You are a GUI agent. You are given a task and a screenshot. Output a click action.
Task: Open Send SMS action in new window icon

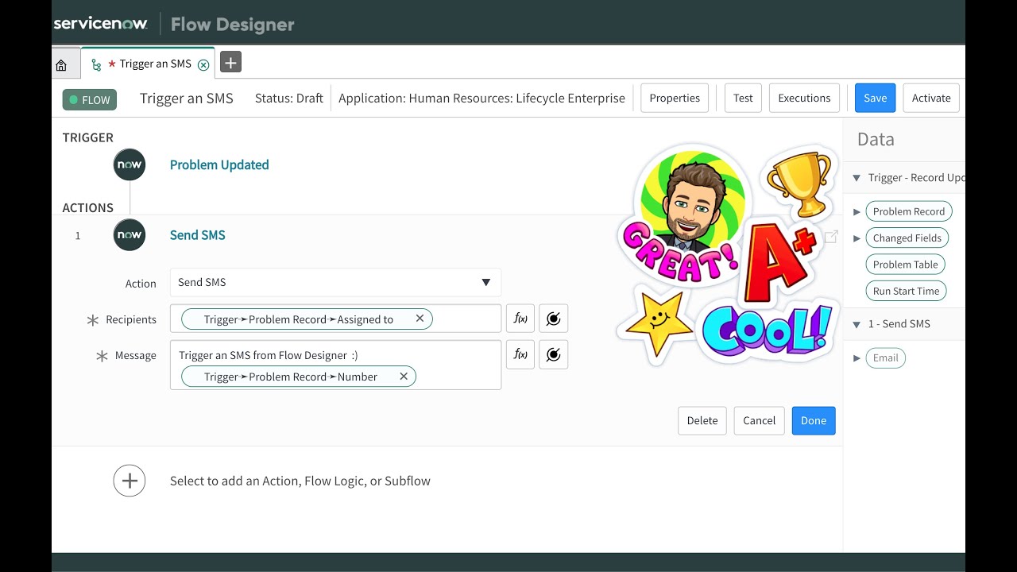[831, 236]
